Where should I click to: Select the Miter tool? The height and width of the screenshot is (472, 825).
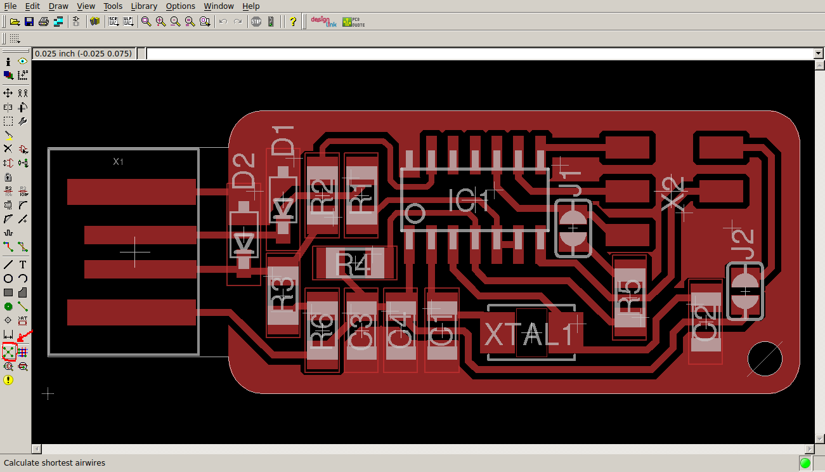(x=23, y=205)
